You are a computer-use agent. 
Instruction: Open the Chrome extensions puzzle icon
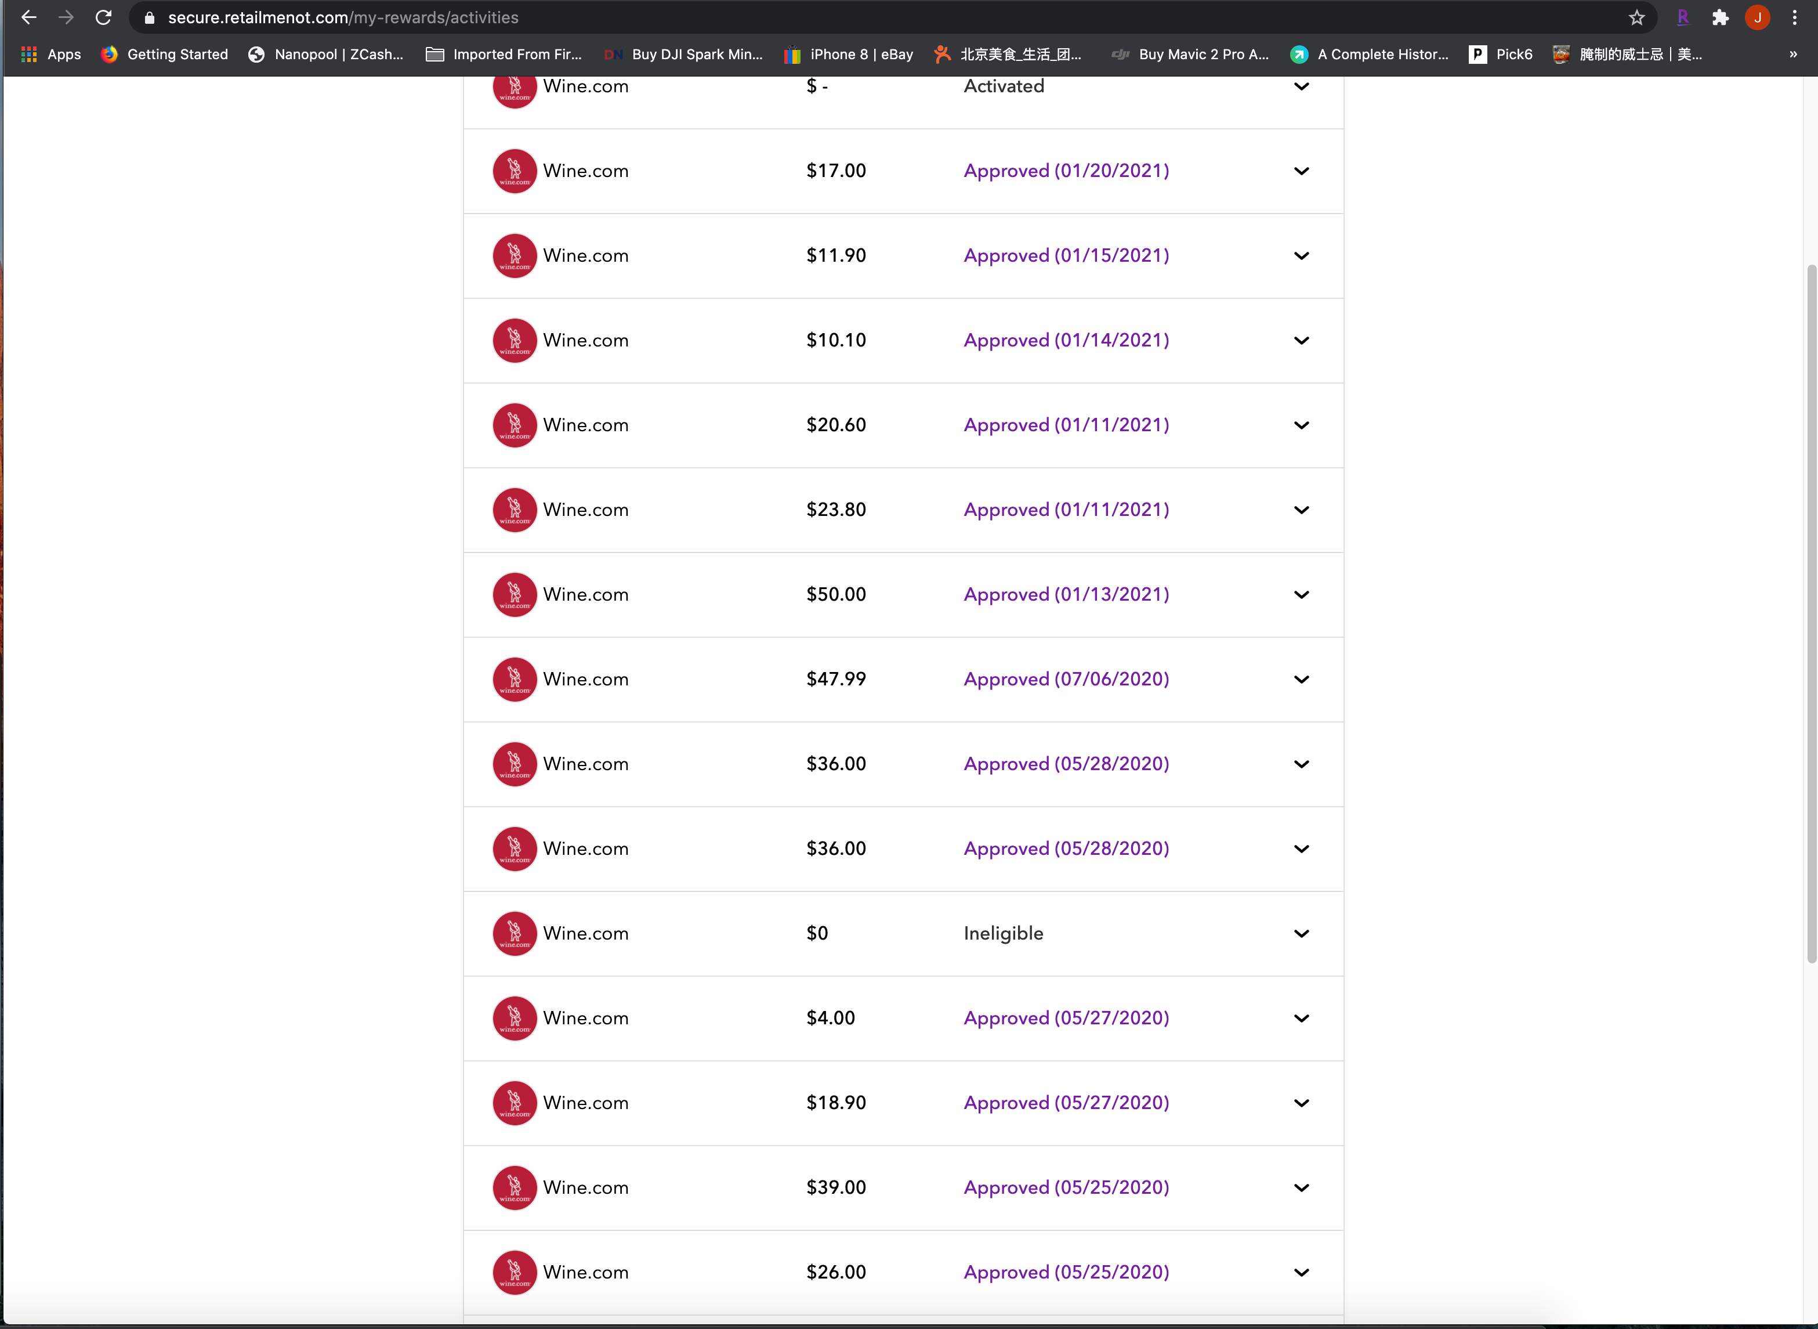[1720, 17]
